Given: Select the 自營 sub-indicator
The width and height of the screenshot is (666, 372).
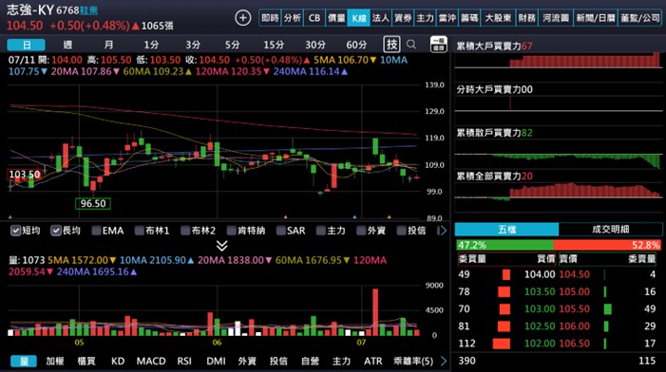Looking at the screenshot, I should point(310,361).
